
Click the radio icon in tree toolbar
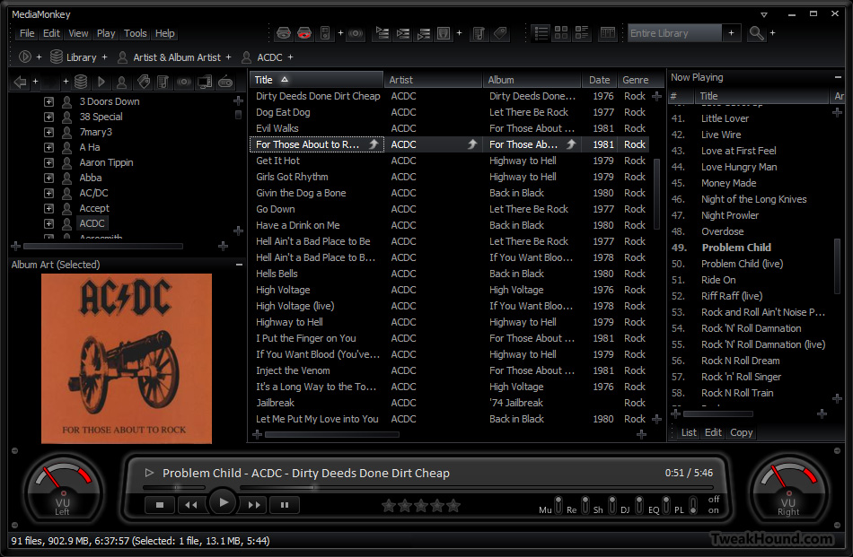pyautogui.click(x=225, y=82)
